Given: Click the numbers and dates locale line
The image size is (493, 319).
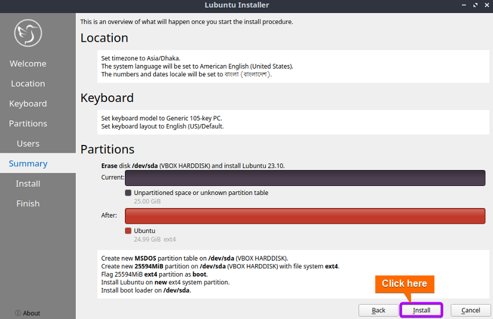Looking at the screenshot, I should [x=186, y=75].
